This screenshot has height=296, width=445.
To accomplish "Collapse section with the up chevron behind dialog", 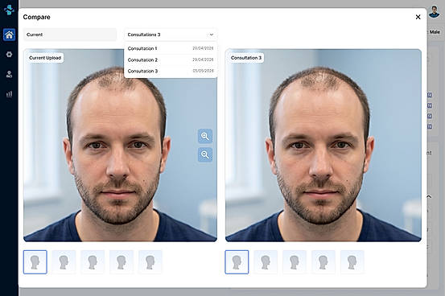I will point(429,196).
